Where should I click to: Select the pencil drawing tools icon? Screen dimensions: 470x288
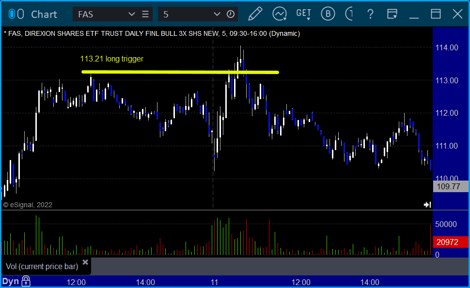click(255, 14)
